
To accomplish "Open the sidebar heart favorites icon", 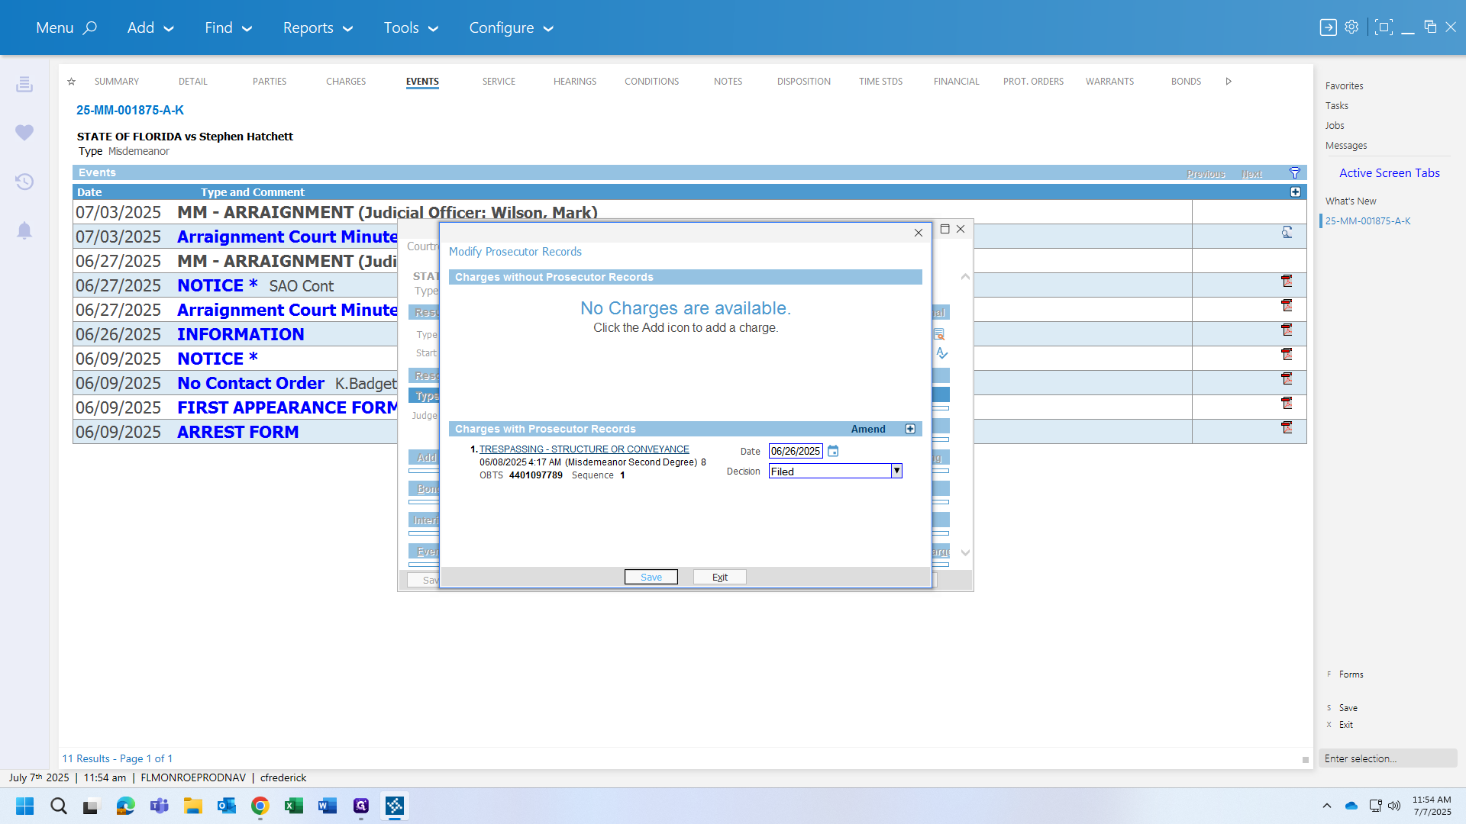I will (x=24, y=133).
